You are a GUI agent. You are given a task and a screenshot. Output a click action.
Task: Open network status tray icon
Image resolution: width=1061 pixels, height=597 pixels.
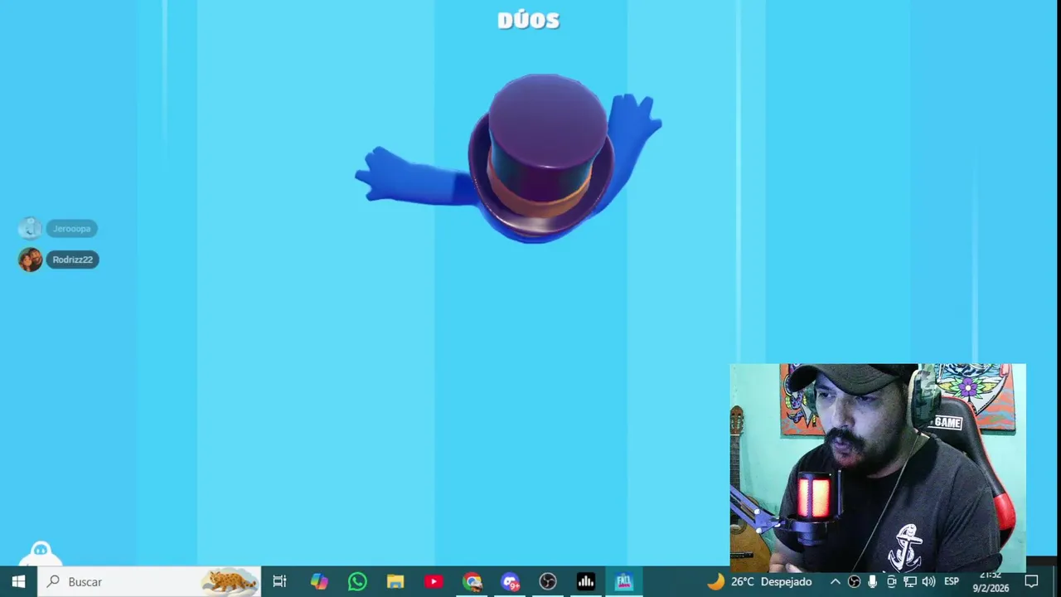coord(910,581)
